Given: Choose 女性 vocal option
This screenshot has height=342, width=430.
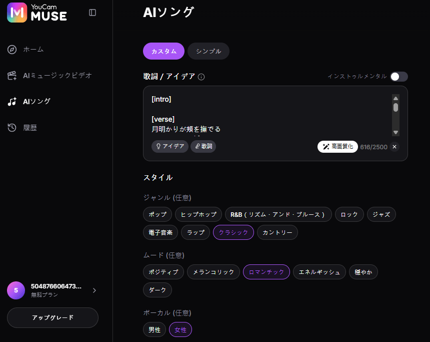Looking at the screenshot, I should click(180, 329).
